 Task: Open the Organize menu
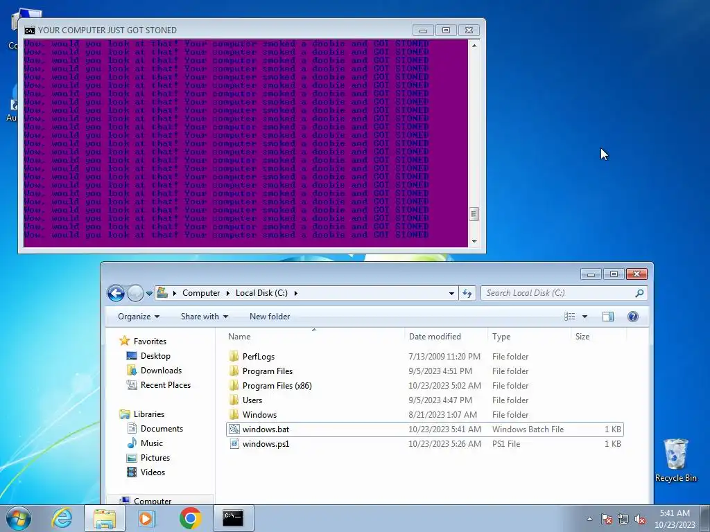click(x=139, y=317)
